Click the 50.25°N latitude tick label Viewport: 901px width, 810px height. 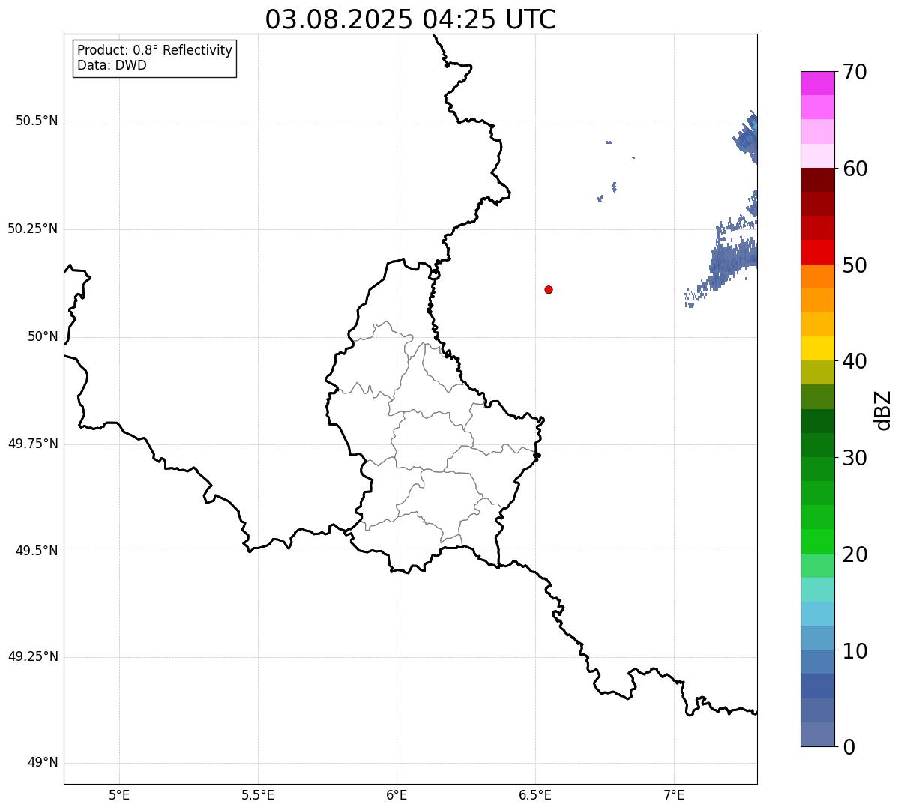point(32,229)
